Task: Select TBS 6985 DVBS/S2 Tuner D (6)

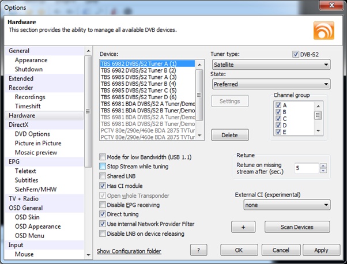Action: click(148, 97)
